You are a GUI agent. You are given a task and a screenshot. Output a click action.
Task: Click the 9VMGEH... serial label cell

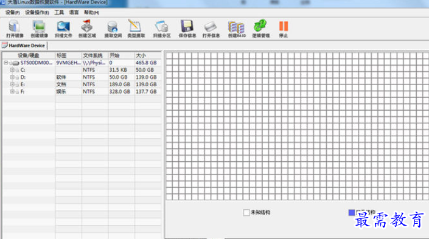pos(68,63)
